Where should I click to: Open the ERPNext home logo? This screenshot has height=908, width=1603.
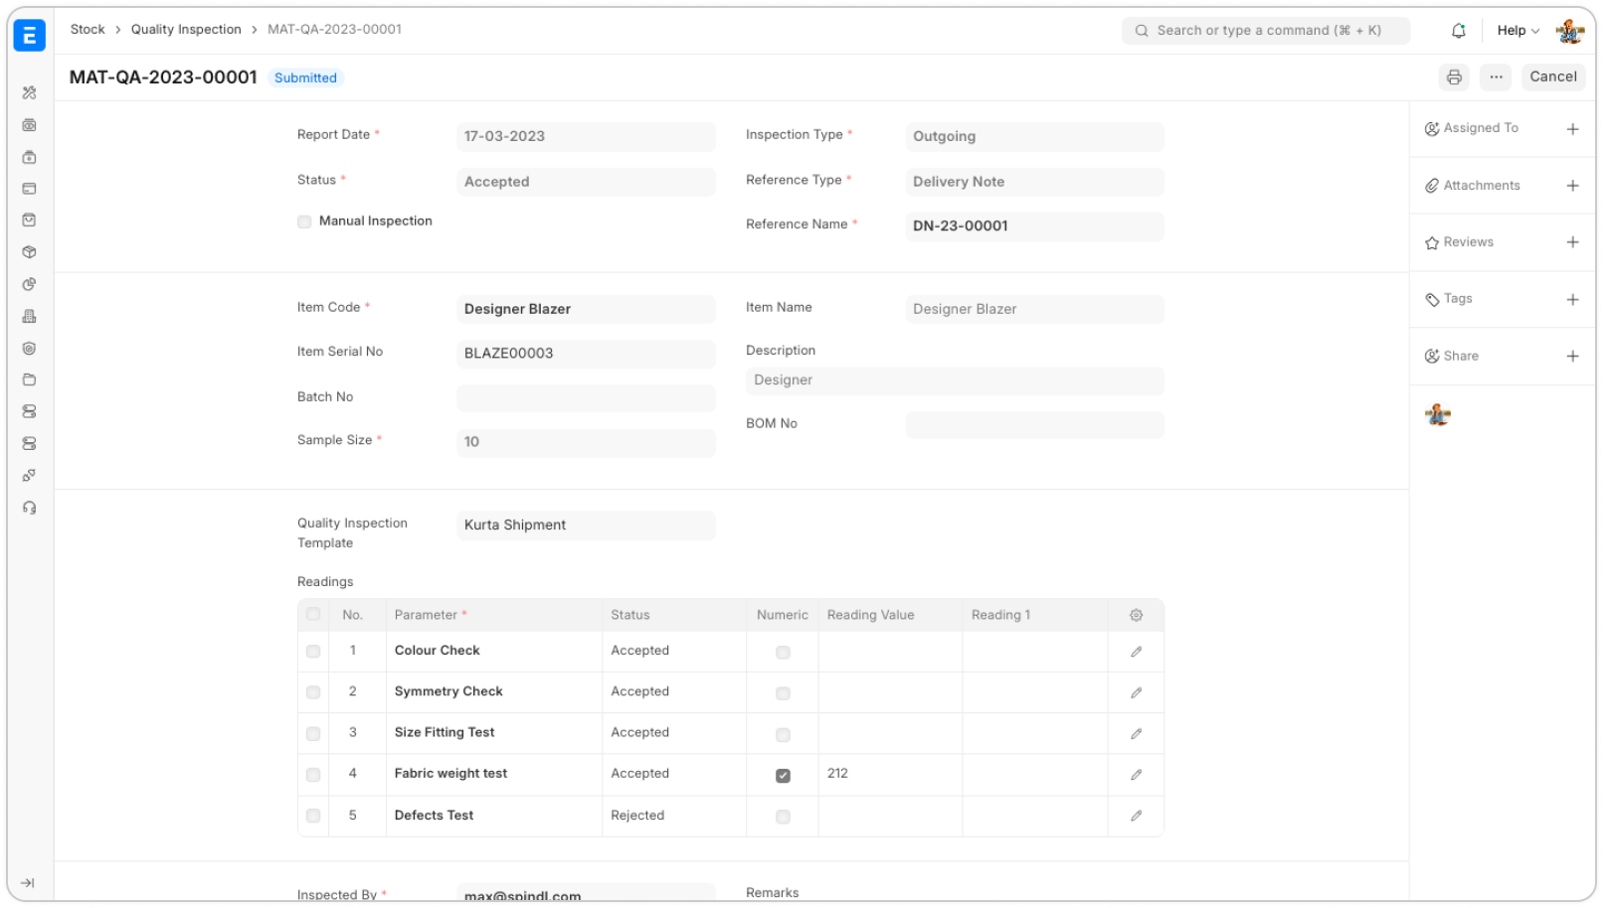[29, 36]
